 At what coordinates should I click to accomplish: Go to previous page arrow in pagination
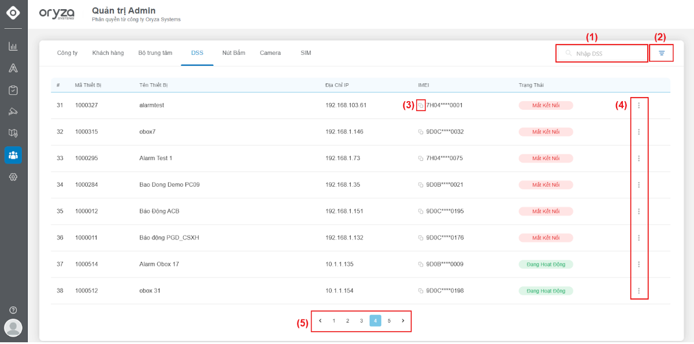click(x=320, y=320)
